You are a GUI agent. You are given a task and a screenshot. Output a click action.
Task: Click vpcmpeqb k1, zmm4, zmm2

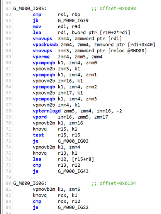tap(65, 87)
